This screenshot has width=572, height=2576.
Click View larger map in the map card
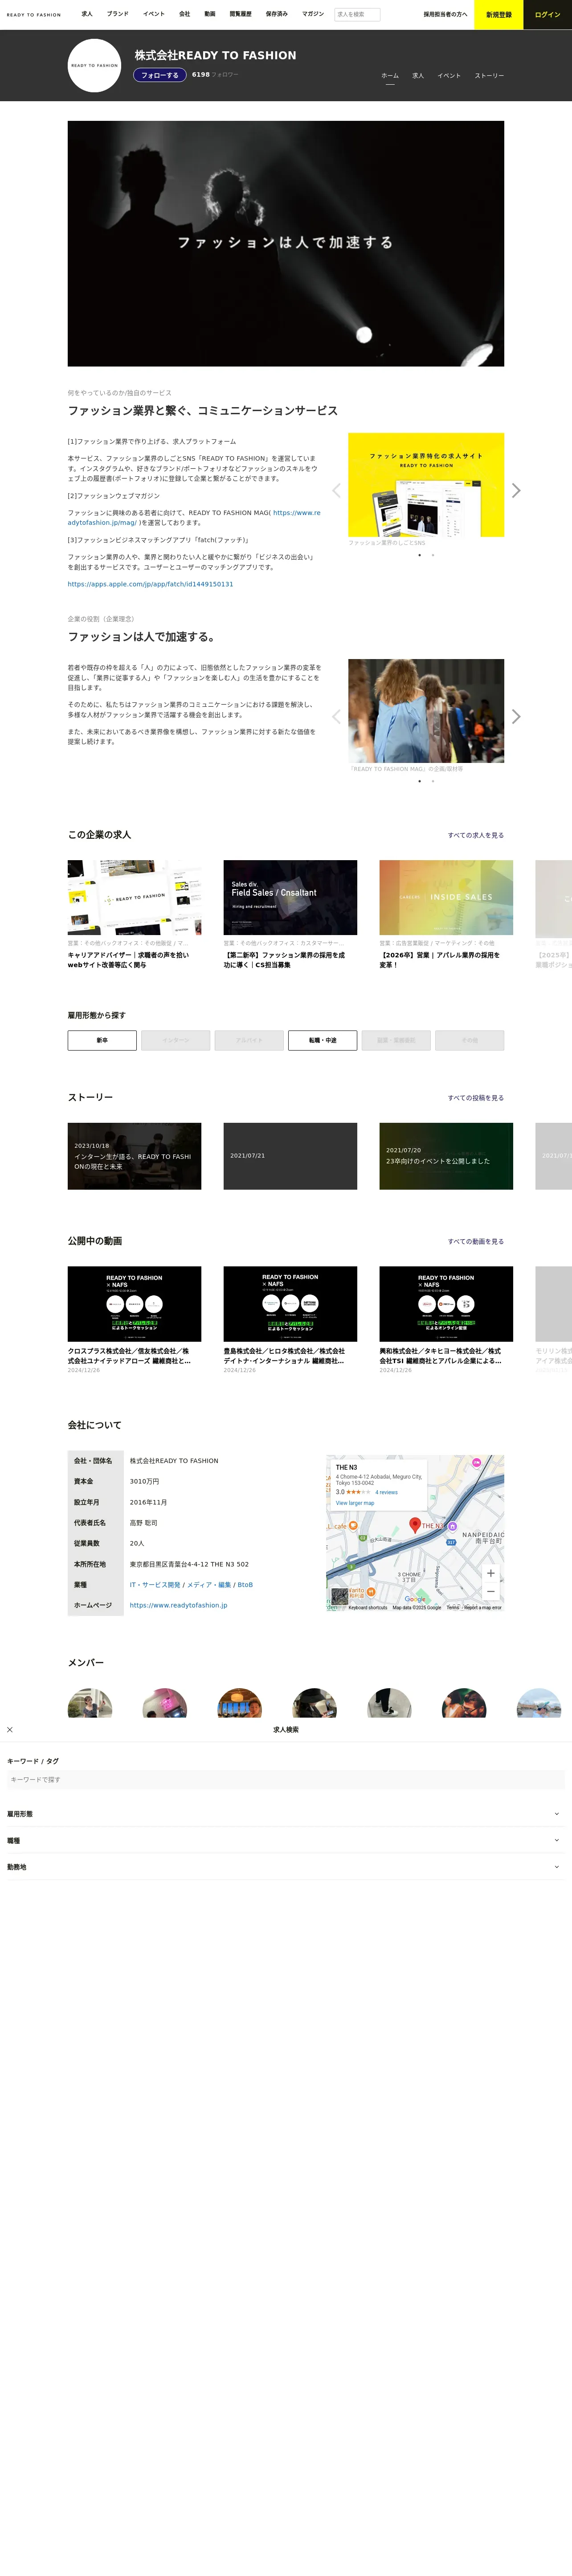tap(355, 1503)
